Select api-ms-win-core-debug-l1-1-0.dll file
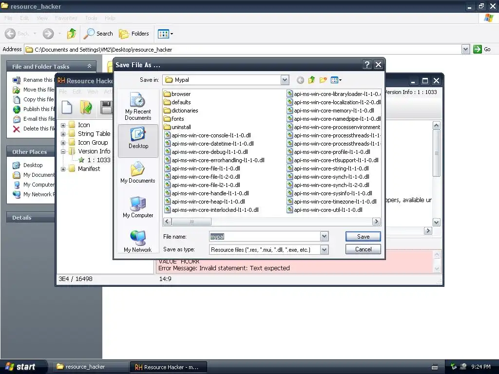Screen dimensions: 499x374 point(206,152)
